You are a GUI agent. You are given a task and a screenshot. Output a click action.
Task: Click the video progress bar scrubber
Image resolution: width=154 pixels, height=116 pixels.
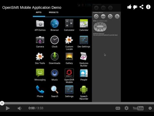2,103
